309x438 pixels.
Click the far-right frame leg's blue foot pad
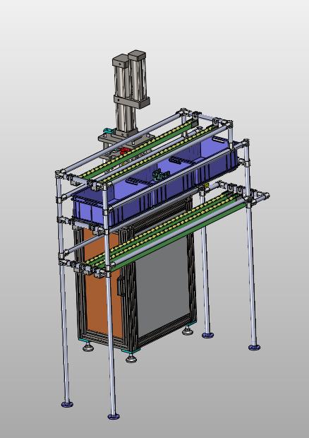point(254,348)
